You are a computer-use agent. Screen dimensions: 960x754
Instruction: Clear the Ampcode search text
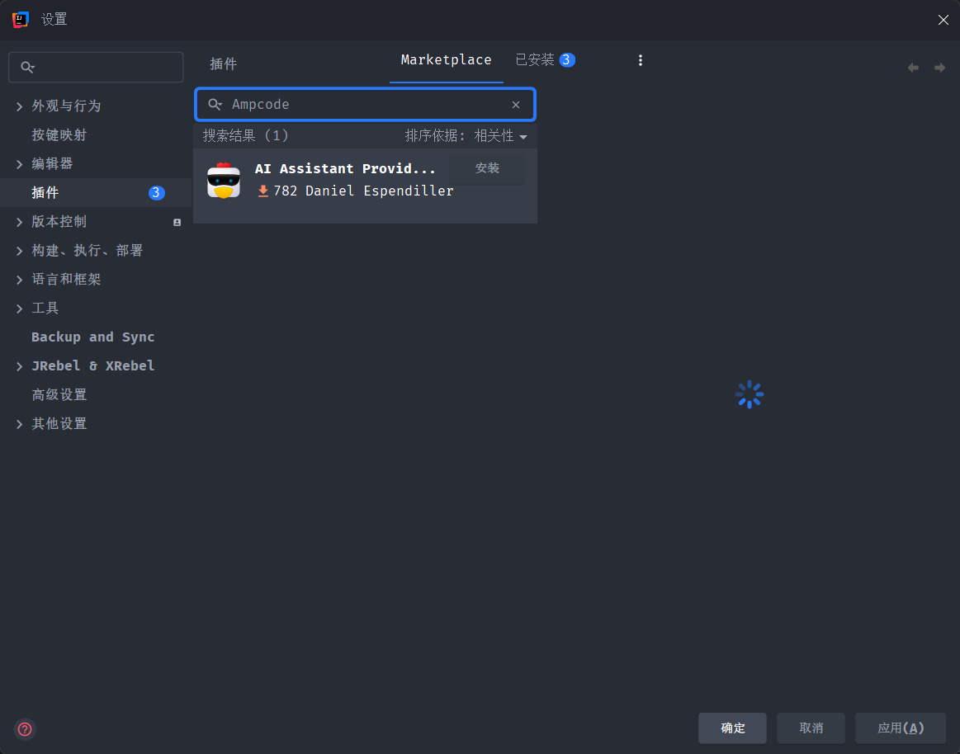click(516, 105)
